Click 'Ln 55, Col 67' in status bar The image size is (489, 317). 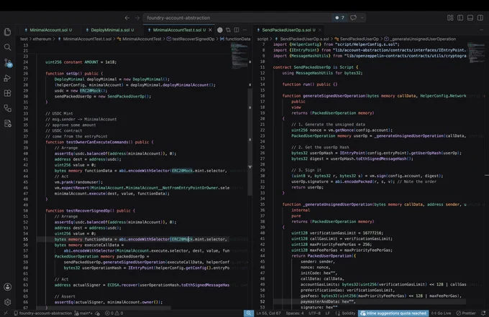click(x=268, y=313)
